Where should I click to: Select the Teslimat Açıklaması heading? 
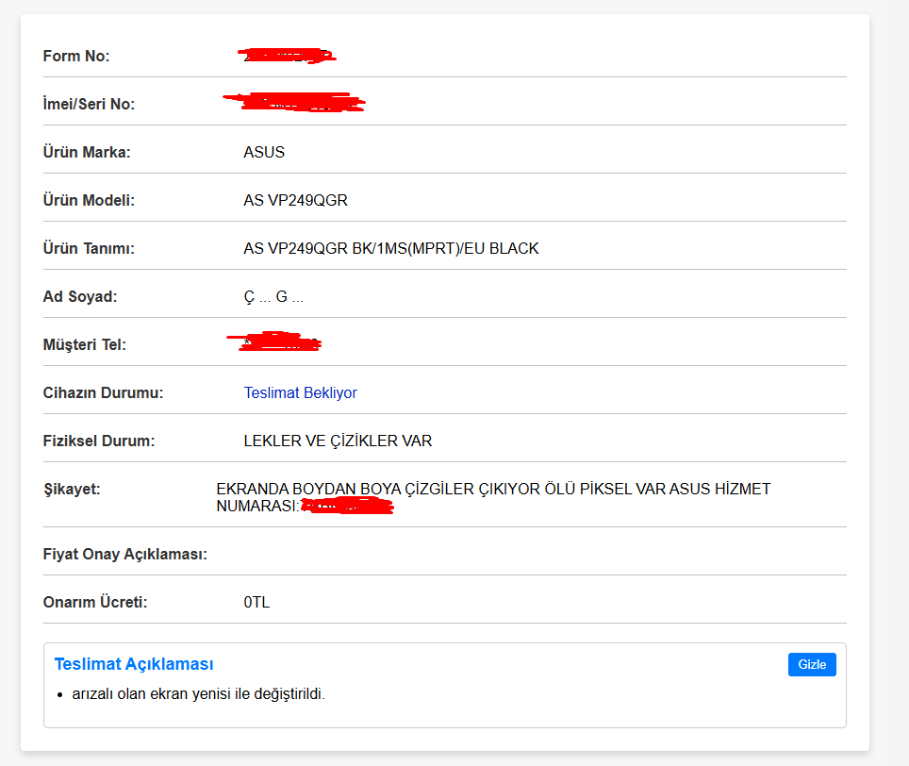tap(134, 664)
